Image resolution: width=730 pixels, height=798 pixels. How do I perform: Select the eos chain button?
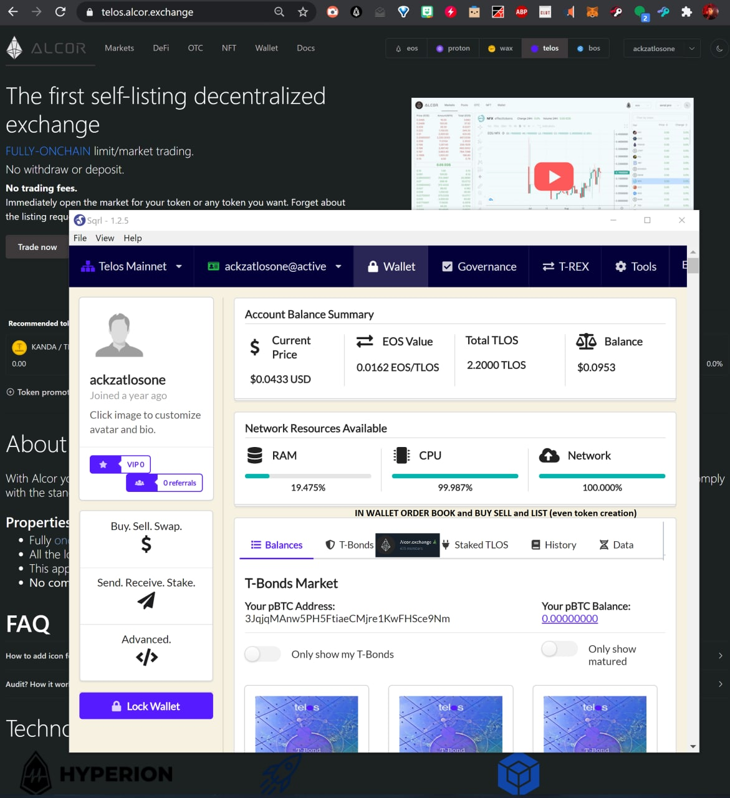pyautogui.click(x=406, y=48)
